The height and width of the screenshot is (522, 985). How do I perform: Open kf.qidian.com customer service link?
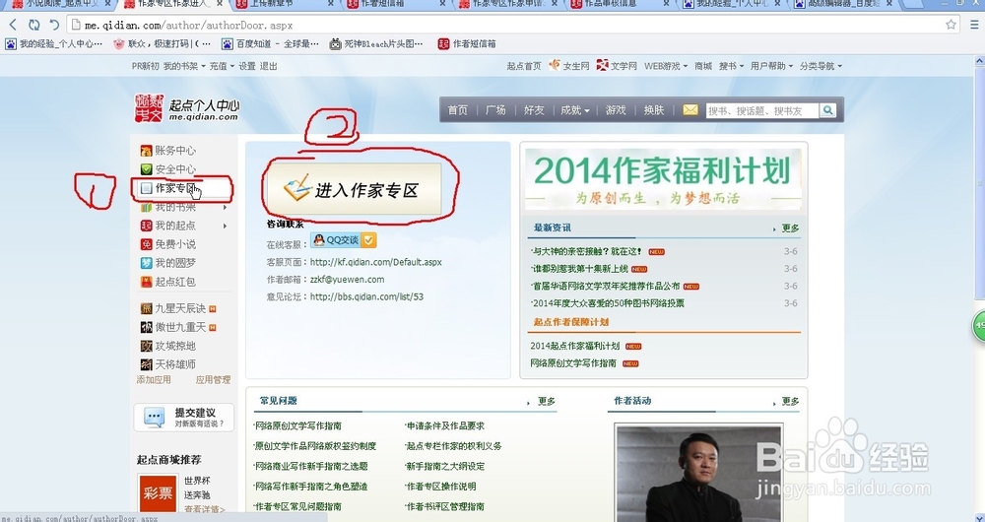[375, 262]
